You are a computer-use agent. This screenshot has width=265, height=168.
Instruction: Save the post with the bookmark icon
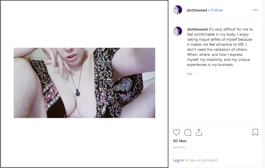[255, 132]
